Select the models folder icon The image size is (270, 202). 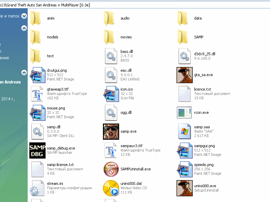point(35,37)
